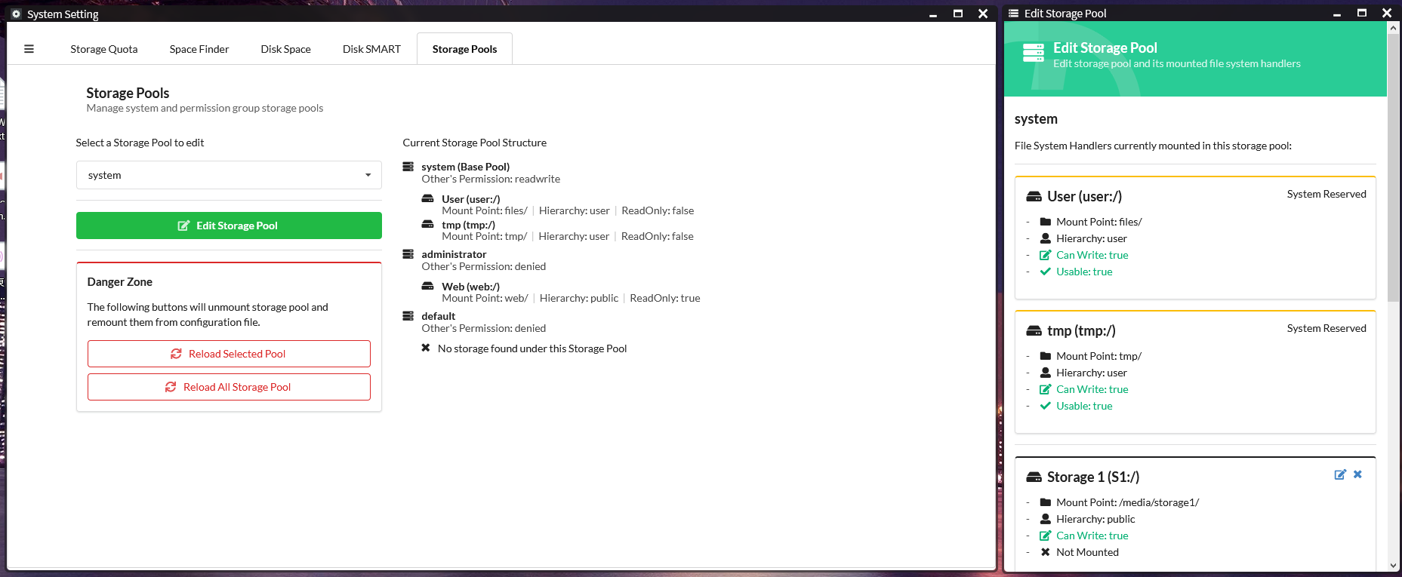Click Reload All Storage Pool button
Viewport: 1402px width, 577px height.
click(229, 387)
